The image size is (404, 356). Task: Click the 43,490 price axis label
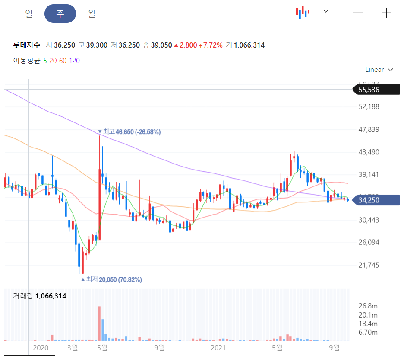(x=369, y=152)
